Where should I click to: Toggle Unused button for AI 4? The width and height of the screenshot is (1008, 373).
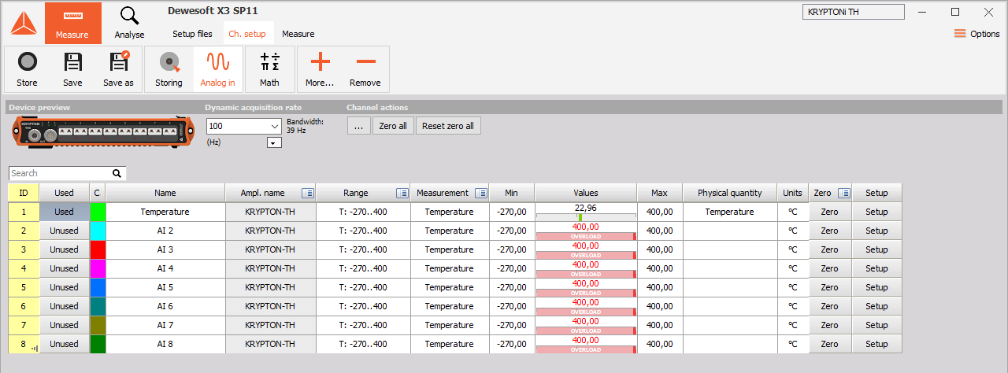64,268
